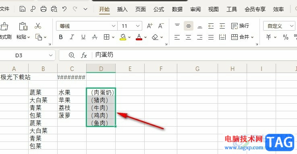Viewport: 297px width, 154px height.
Task: Toggle Italic formatting
Action: tap(72, 37)
